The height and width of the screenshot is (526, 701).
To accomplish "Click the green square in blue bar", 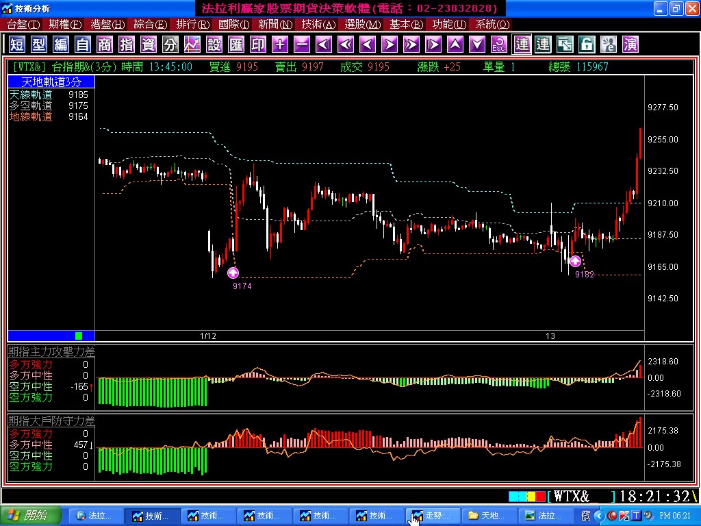I will (79, 336).
